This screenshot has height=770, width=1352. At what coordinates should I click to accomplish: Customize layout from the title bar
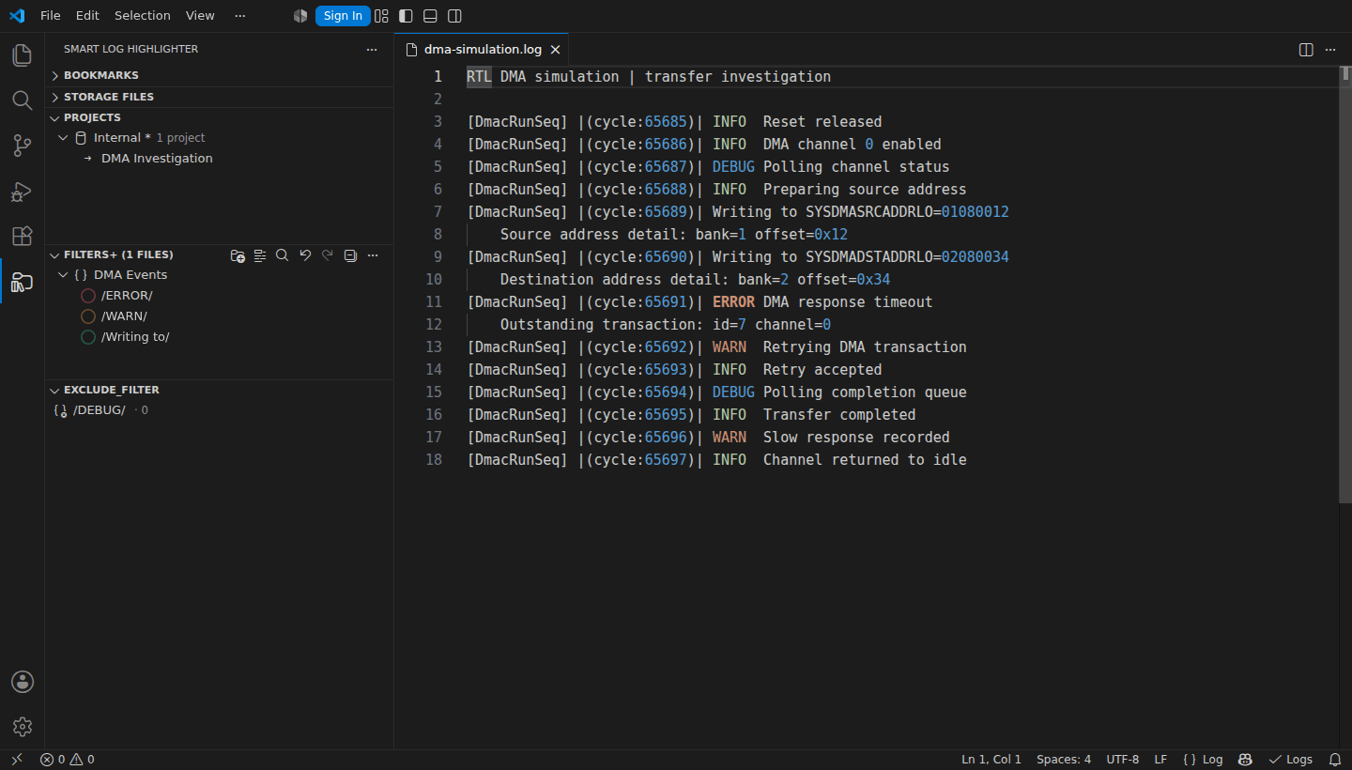(x=381, y=16)
